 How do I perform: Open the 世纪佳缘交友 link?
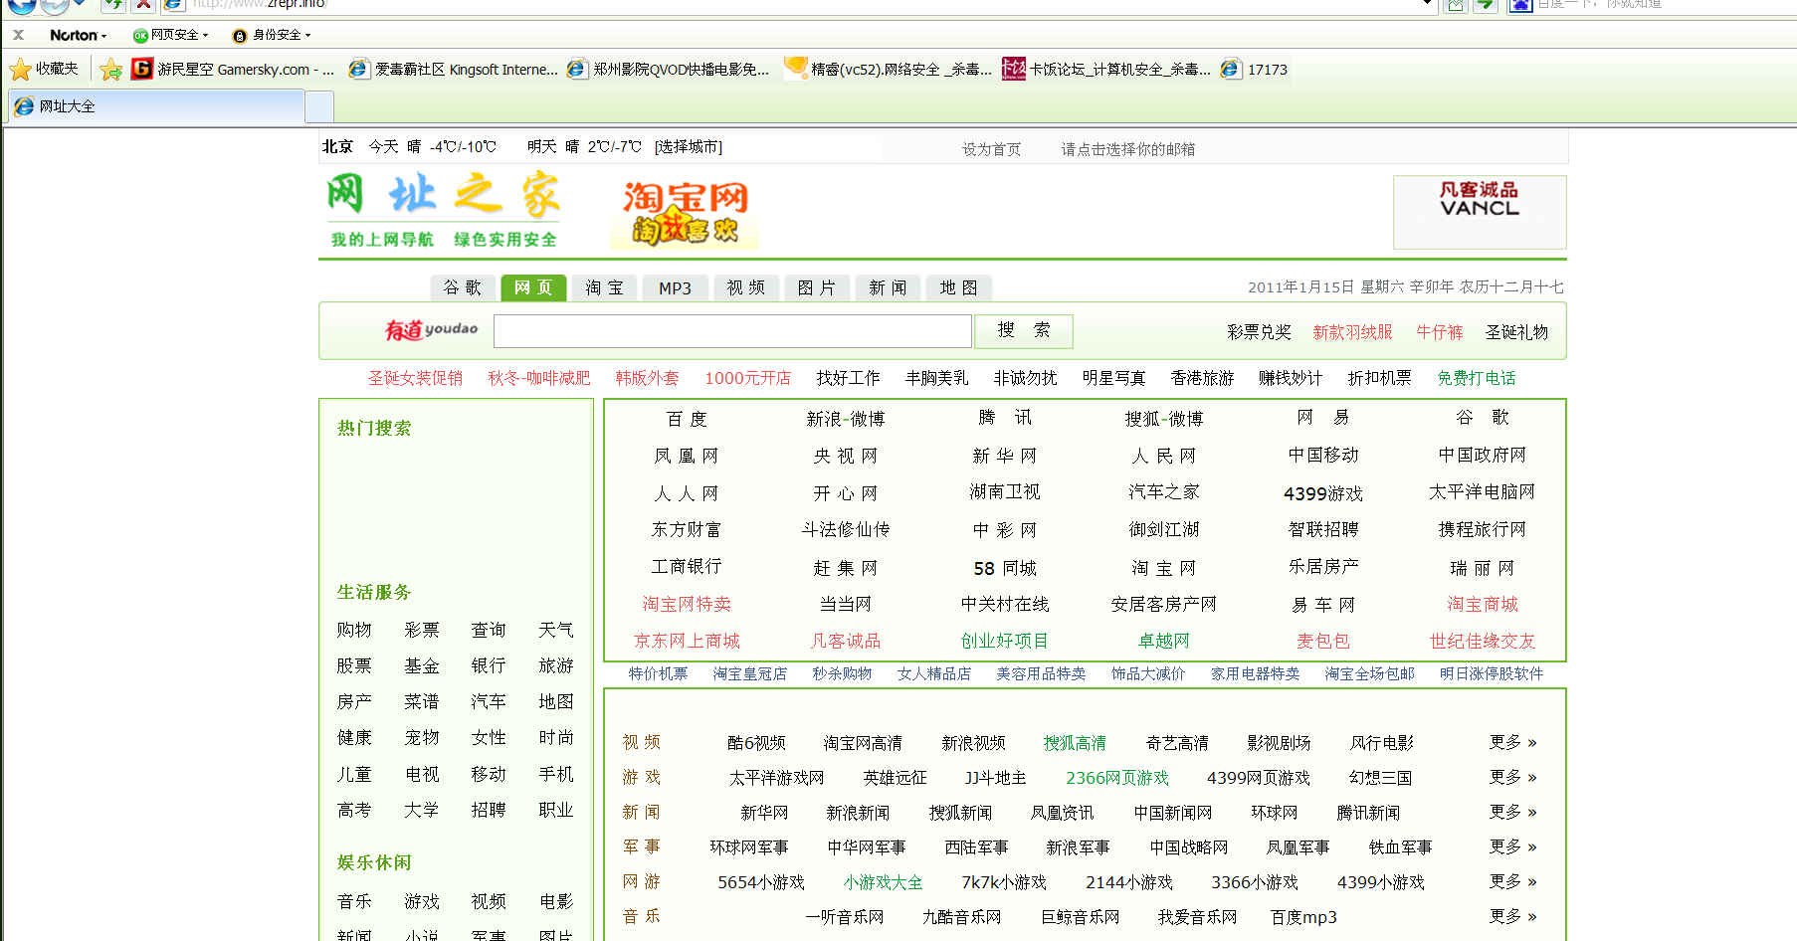tap(1482, 641)
